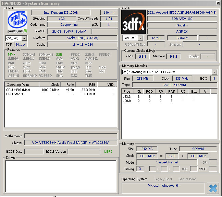Click the 3Dfx VSA-100 field

(182, 19)
